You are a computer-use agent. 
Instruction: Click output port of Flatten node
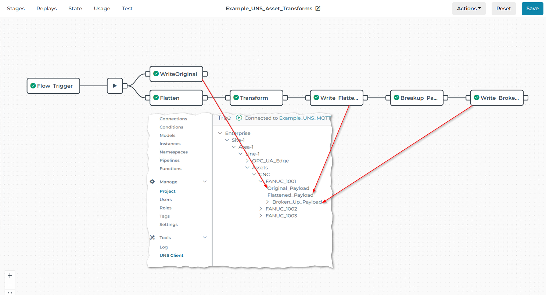205,98
